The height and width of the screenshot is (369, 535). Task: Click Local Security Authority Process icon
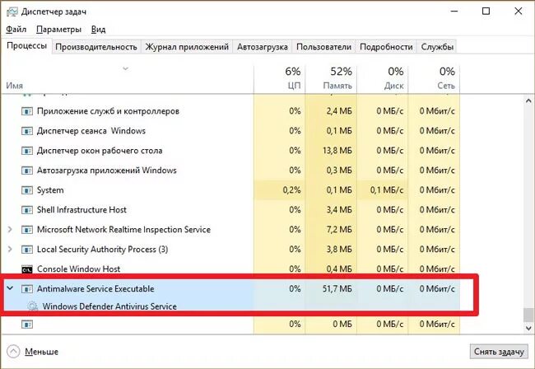tap(27, 250)
